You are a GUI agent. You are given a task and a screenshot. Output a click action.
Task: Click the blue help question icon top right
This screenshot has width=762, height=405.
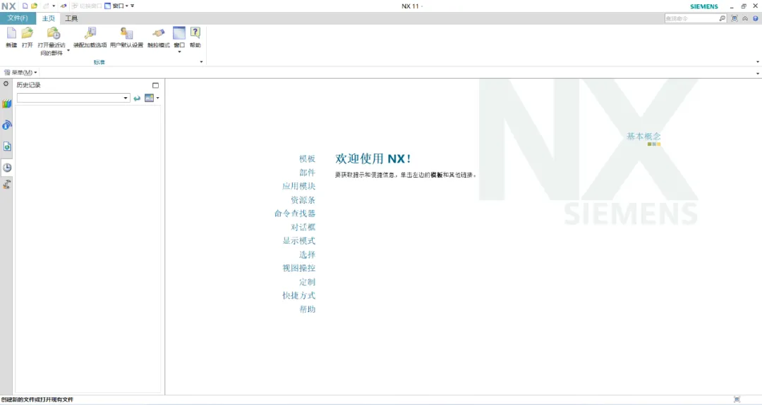click(x=755, y=18)
